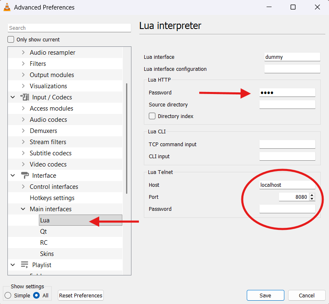Viewport: 329px width, 304px height.
Task: Select Skins under Main interfaces
Action: 47,254
